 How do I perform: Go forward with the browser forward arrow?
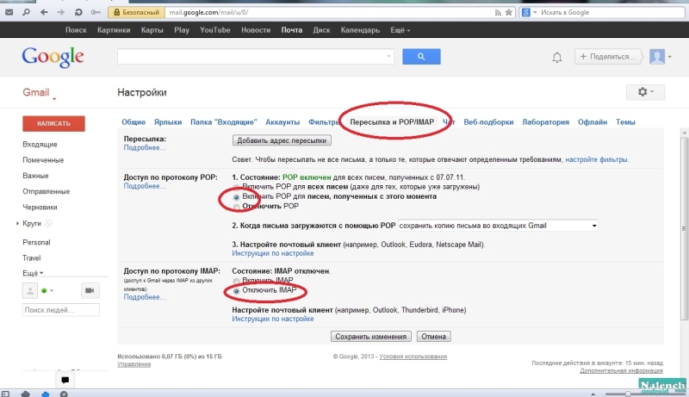(60, 12)
